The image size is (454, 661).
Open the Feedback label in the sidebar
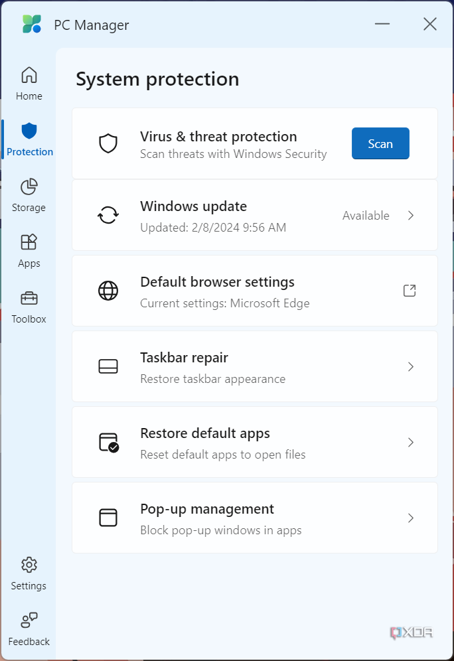[x=29, y=642]
